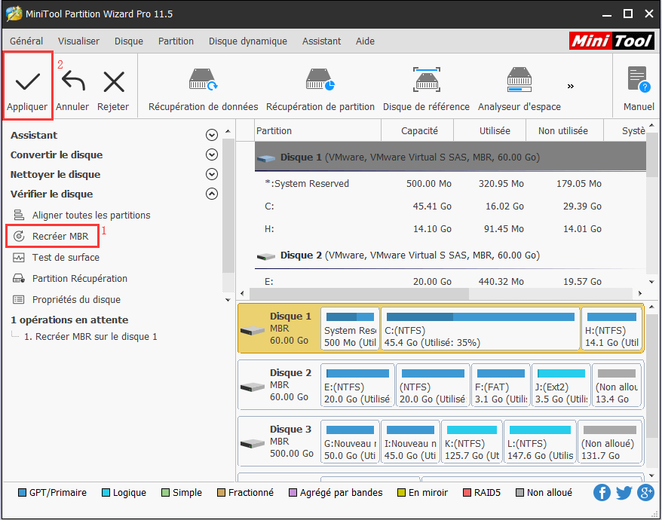Select J:(Ext2) block on Disque 2
This screenshot has width=662, height=520.
coord(561,384)
